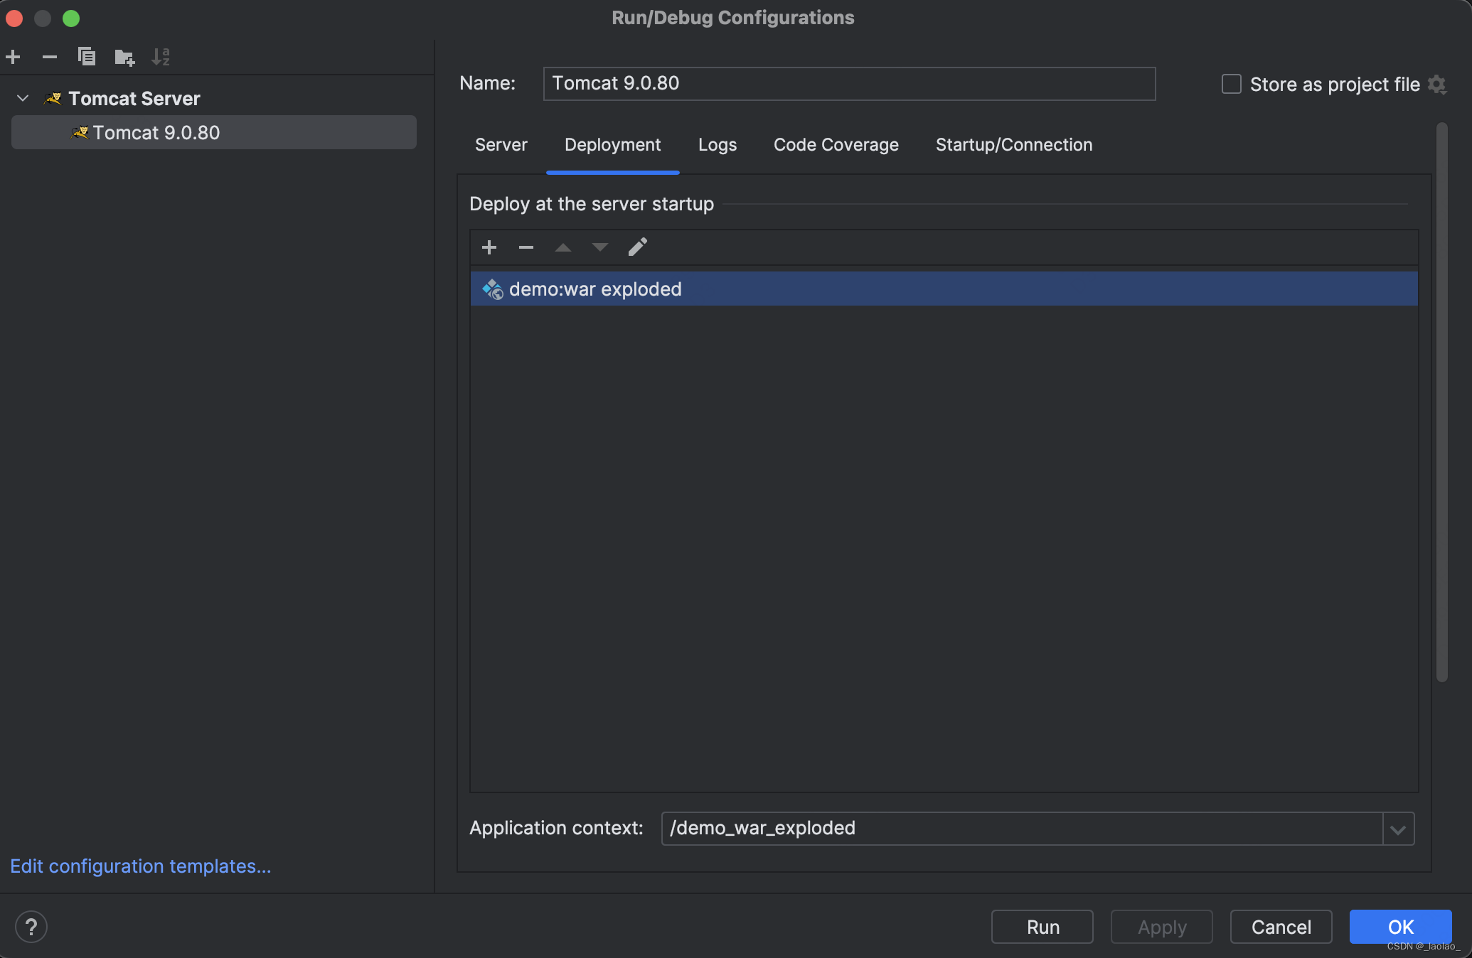The width and height of the screenshot is (1472, 958).
Task: Sort configurations alphabetically
Action: pos(161,57)
